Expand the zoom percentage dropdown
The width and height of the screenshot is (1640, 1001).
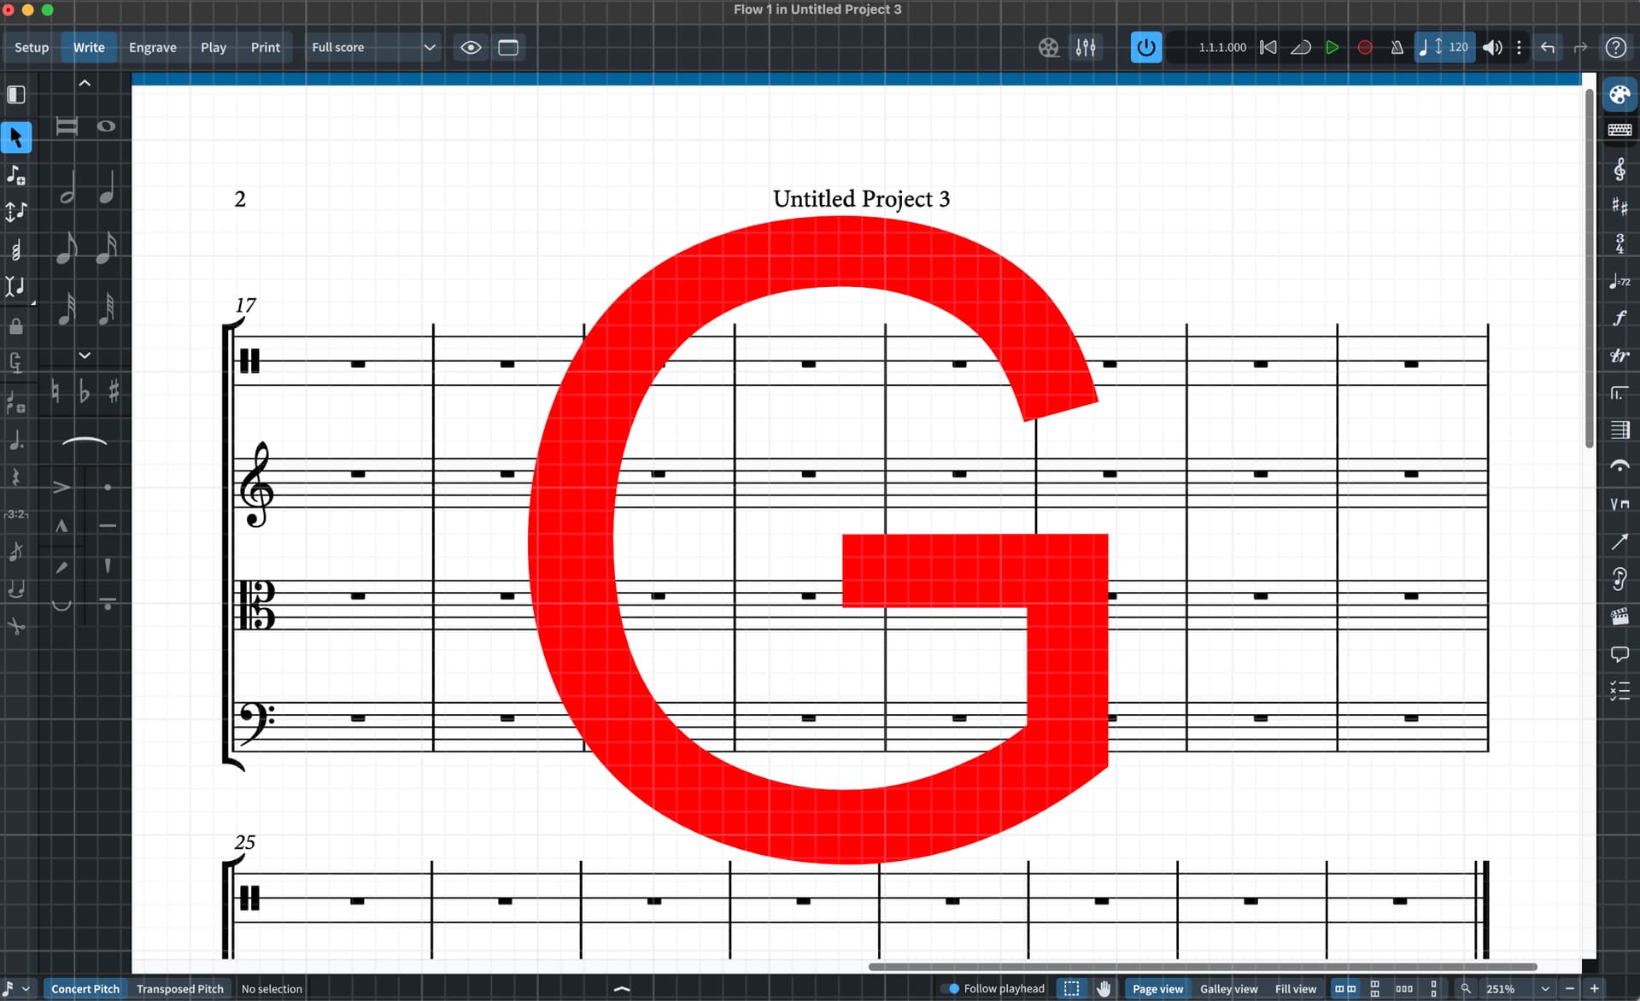1544,988
